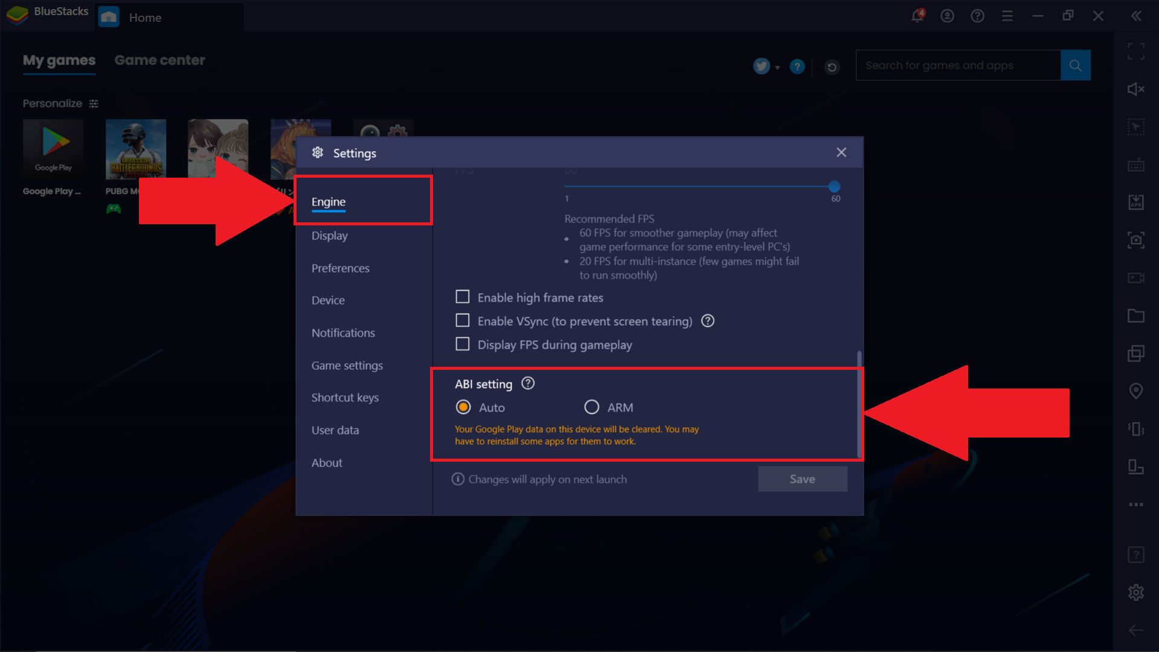Viewport: 1159px width, 652px height.
Task: Switch to the Display settings section
Action: click(329, 236)
